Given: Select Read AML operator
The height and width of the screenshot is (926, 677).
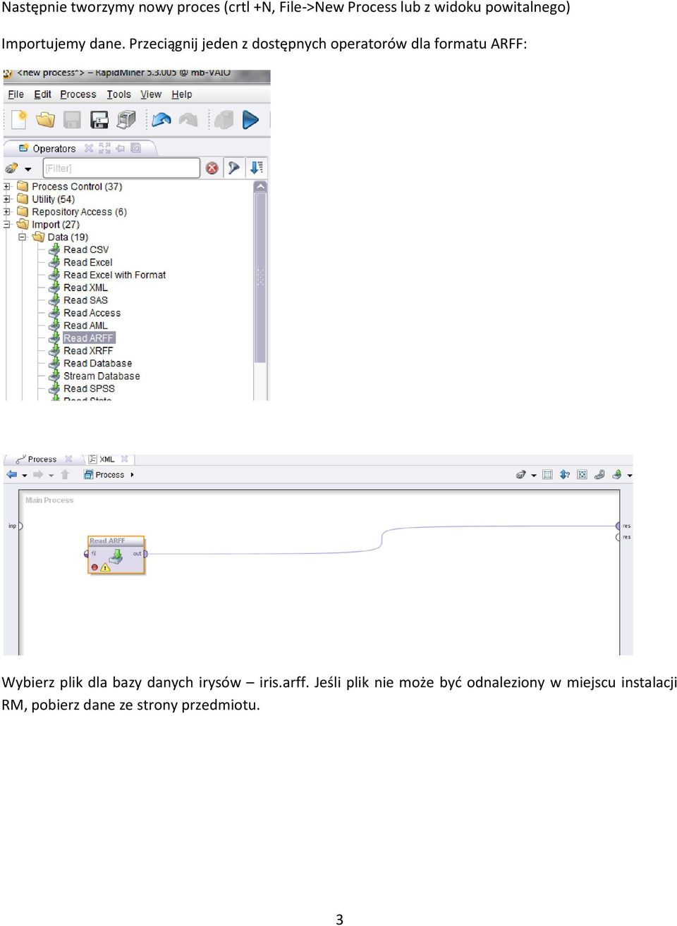Looking at the screenshot, I should (85, 326).
